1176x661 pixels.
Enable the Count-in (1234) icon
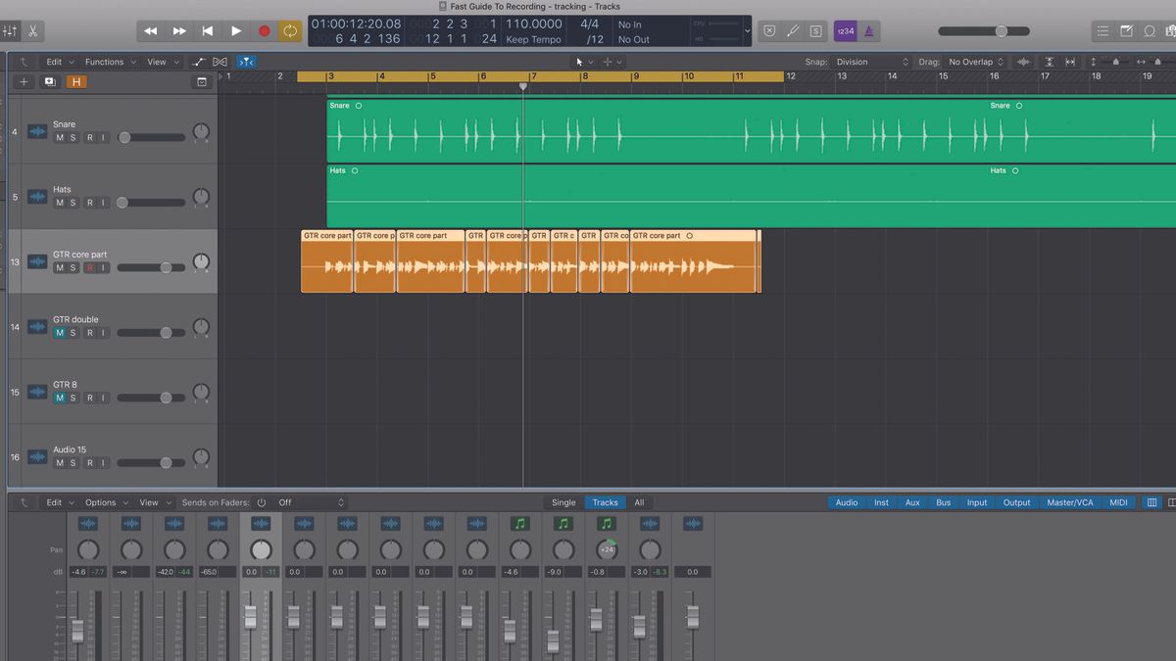[844, 30]
